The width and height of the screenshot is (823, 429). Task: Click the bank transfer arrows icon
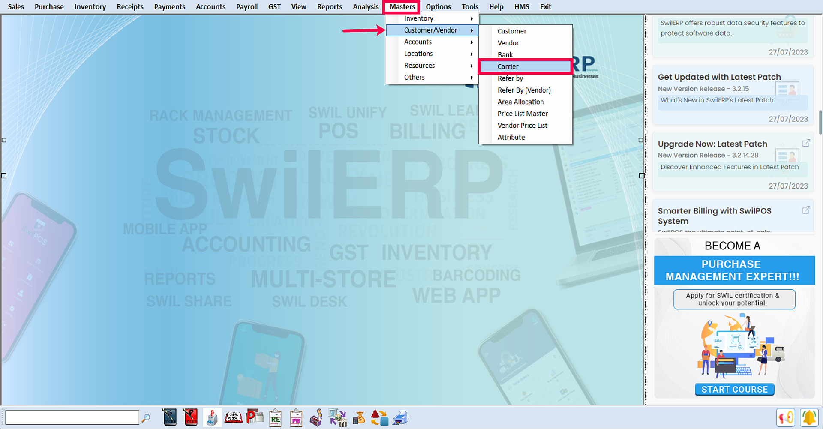(x=338, y=418)
